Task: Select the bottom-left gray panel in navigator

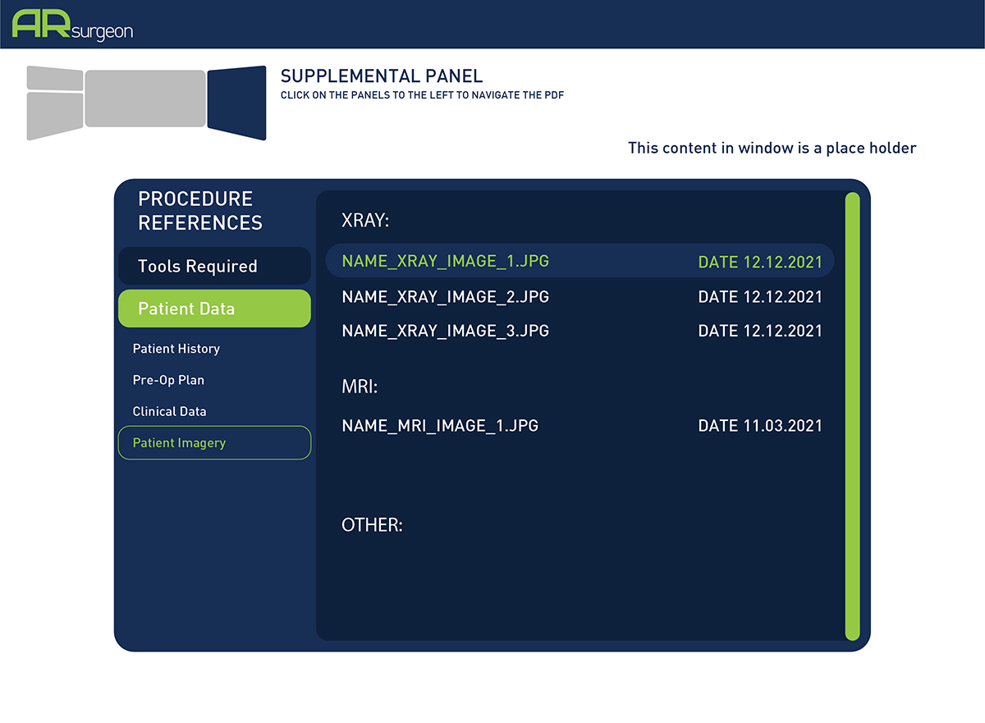Action: (55, 115)
